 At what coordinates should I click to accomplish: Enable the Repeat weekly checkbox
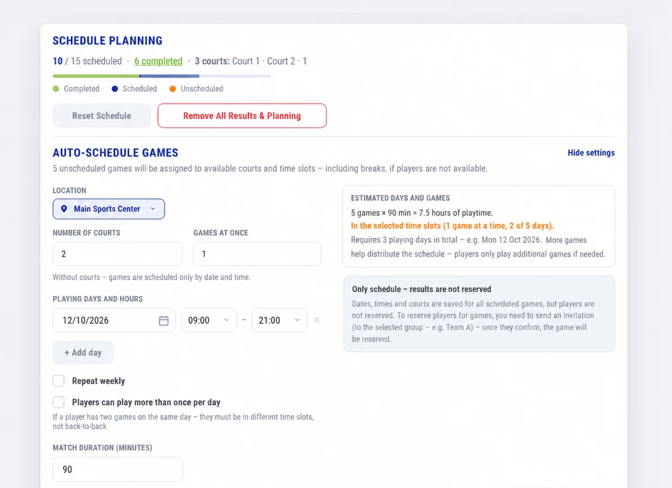[59, 381]
